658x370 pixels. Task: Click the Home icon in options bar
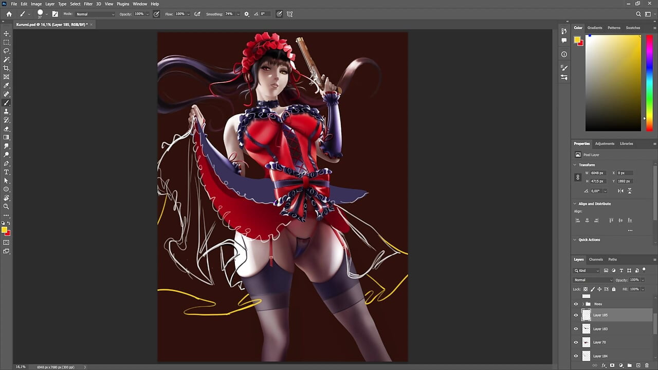click(x=9, y=14)
